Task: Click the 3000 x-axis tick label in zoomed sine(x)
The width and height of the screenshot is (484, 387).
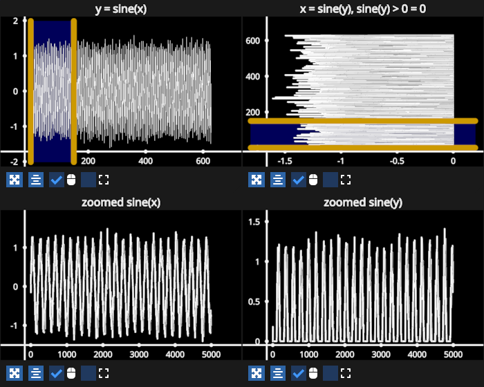Action: (139, 355)
